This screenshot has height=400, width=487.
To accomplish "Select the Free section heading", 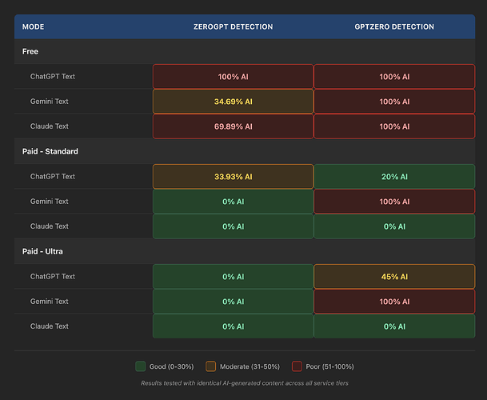I will coord(30,51).
